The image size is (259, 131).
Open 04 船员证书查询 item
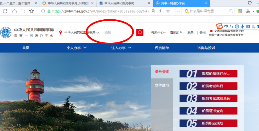209,111
